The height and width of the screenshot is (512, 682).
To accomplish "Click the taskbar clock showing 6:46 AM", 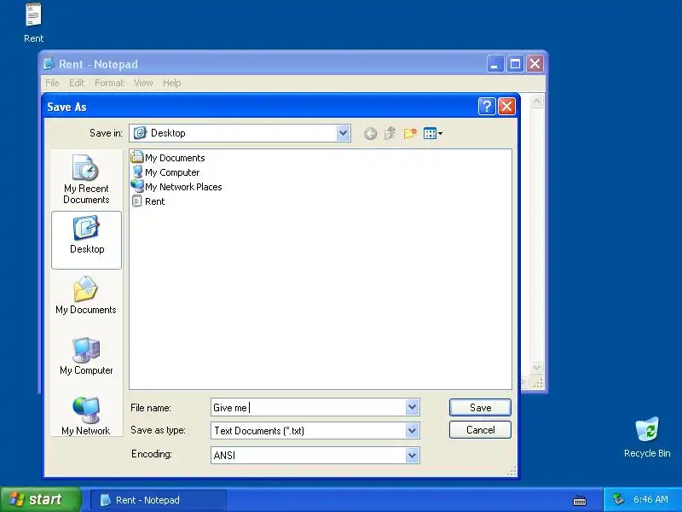I will 650,499.
